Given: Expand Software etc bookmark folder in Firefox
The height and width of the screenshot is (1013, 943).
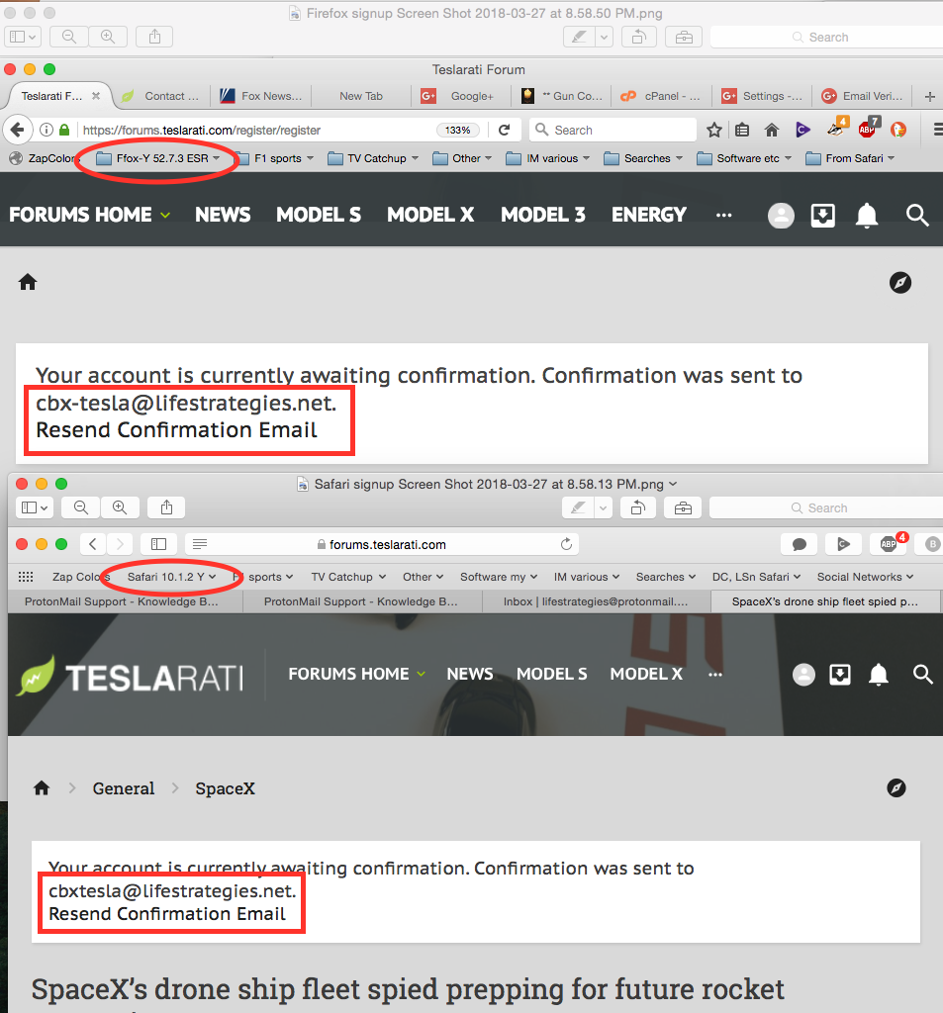Looking at the screenshot, I should pos(744,158).
